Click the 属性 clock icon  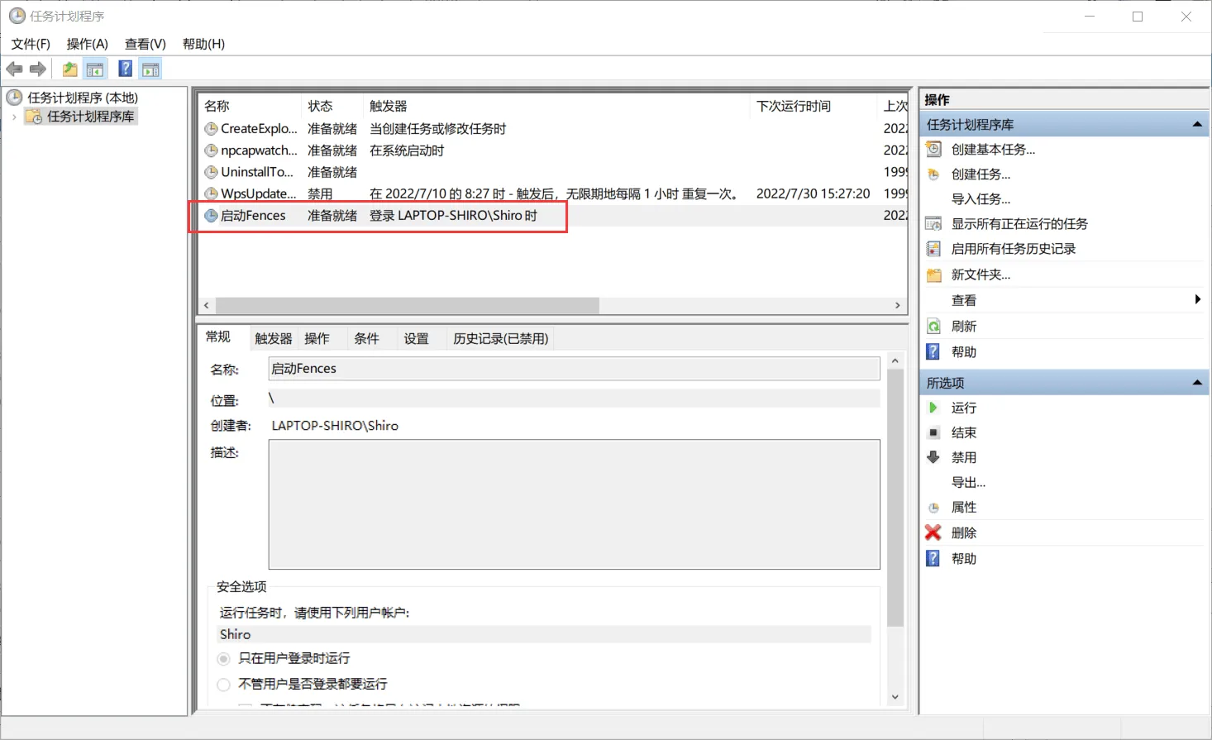[933, 508]
